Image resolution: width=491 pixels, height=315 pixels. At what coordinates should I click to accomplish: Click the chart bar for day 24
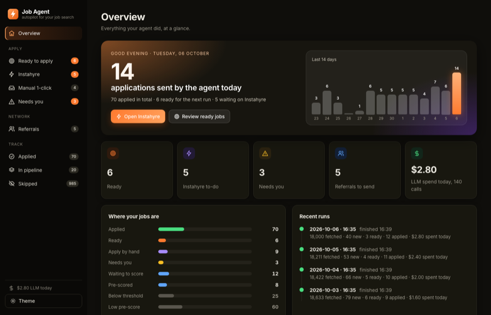tap(327, 102)
